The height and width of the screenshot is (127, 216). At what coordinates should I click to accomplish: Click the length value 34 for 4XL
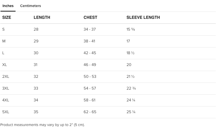click(x=36, y=100)
